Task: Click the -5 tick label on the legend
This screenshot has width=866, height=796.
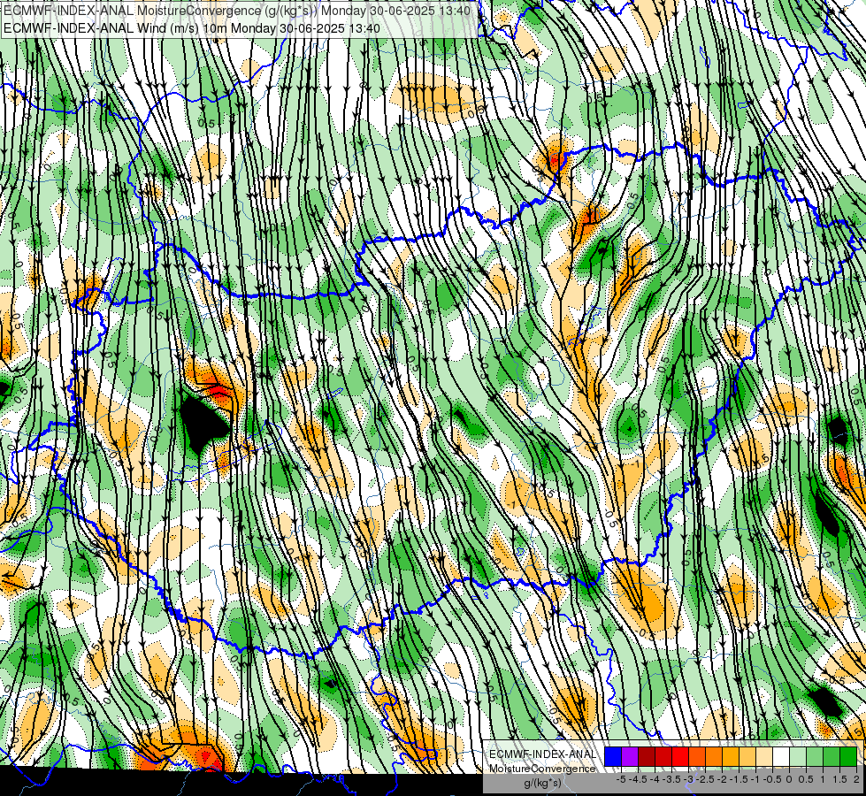Action: pos(621,779)
